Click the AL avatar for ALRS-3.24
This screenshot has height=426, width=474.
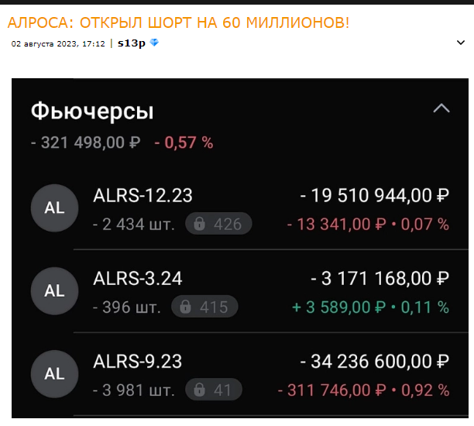(x=54, y=291)
